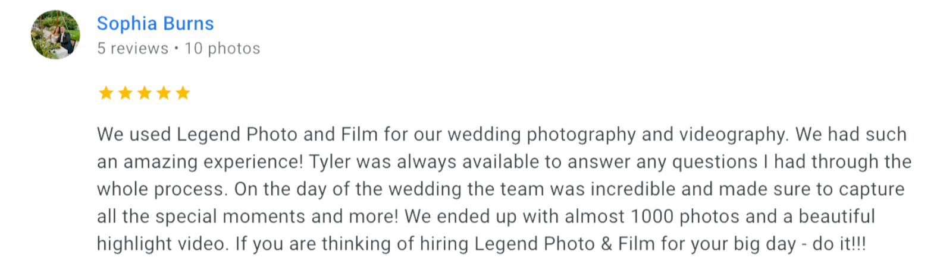Click the first gold rating star
Image resolution: width=937 pixels, height=270 pixels.
click(x=106, y=93)
